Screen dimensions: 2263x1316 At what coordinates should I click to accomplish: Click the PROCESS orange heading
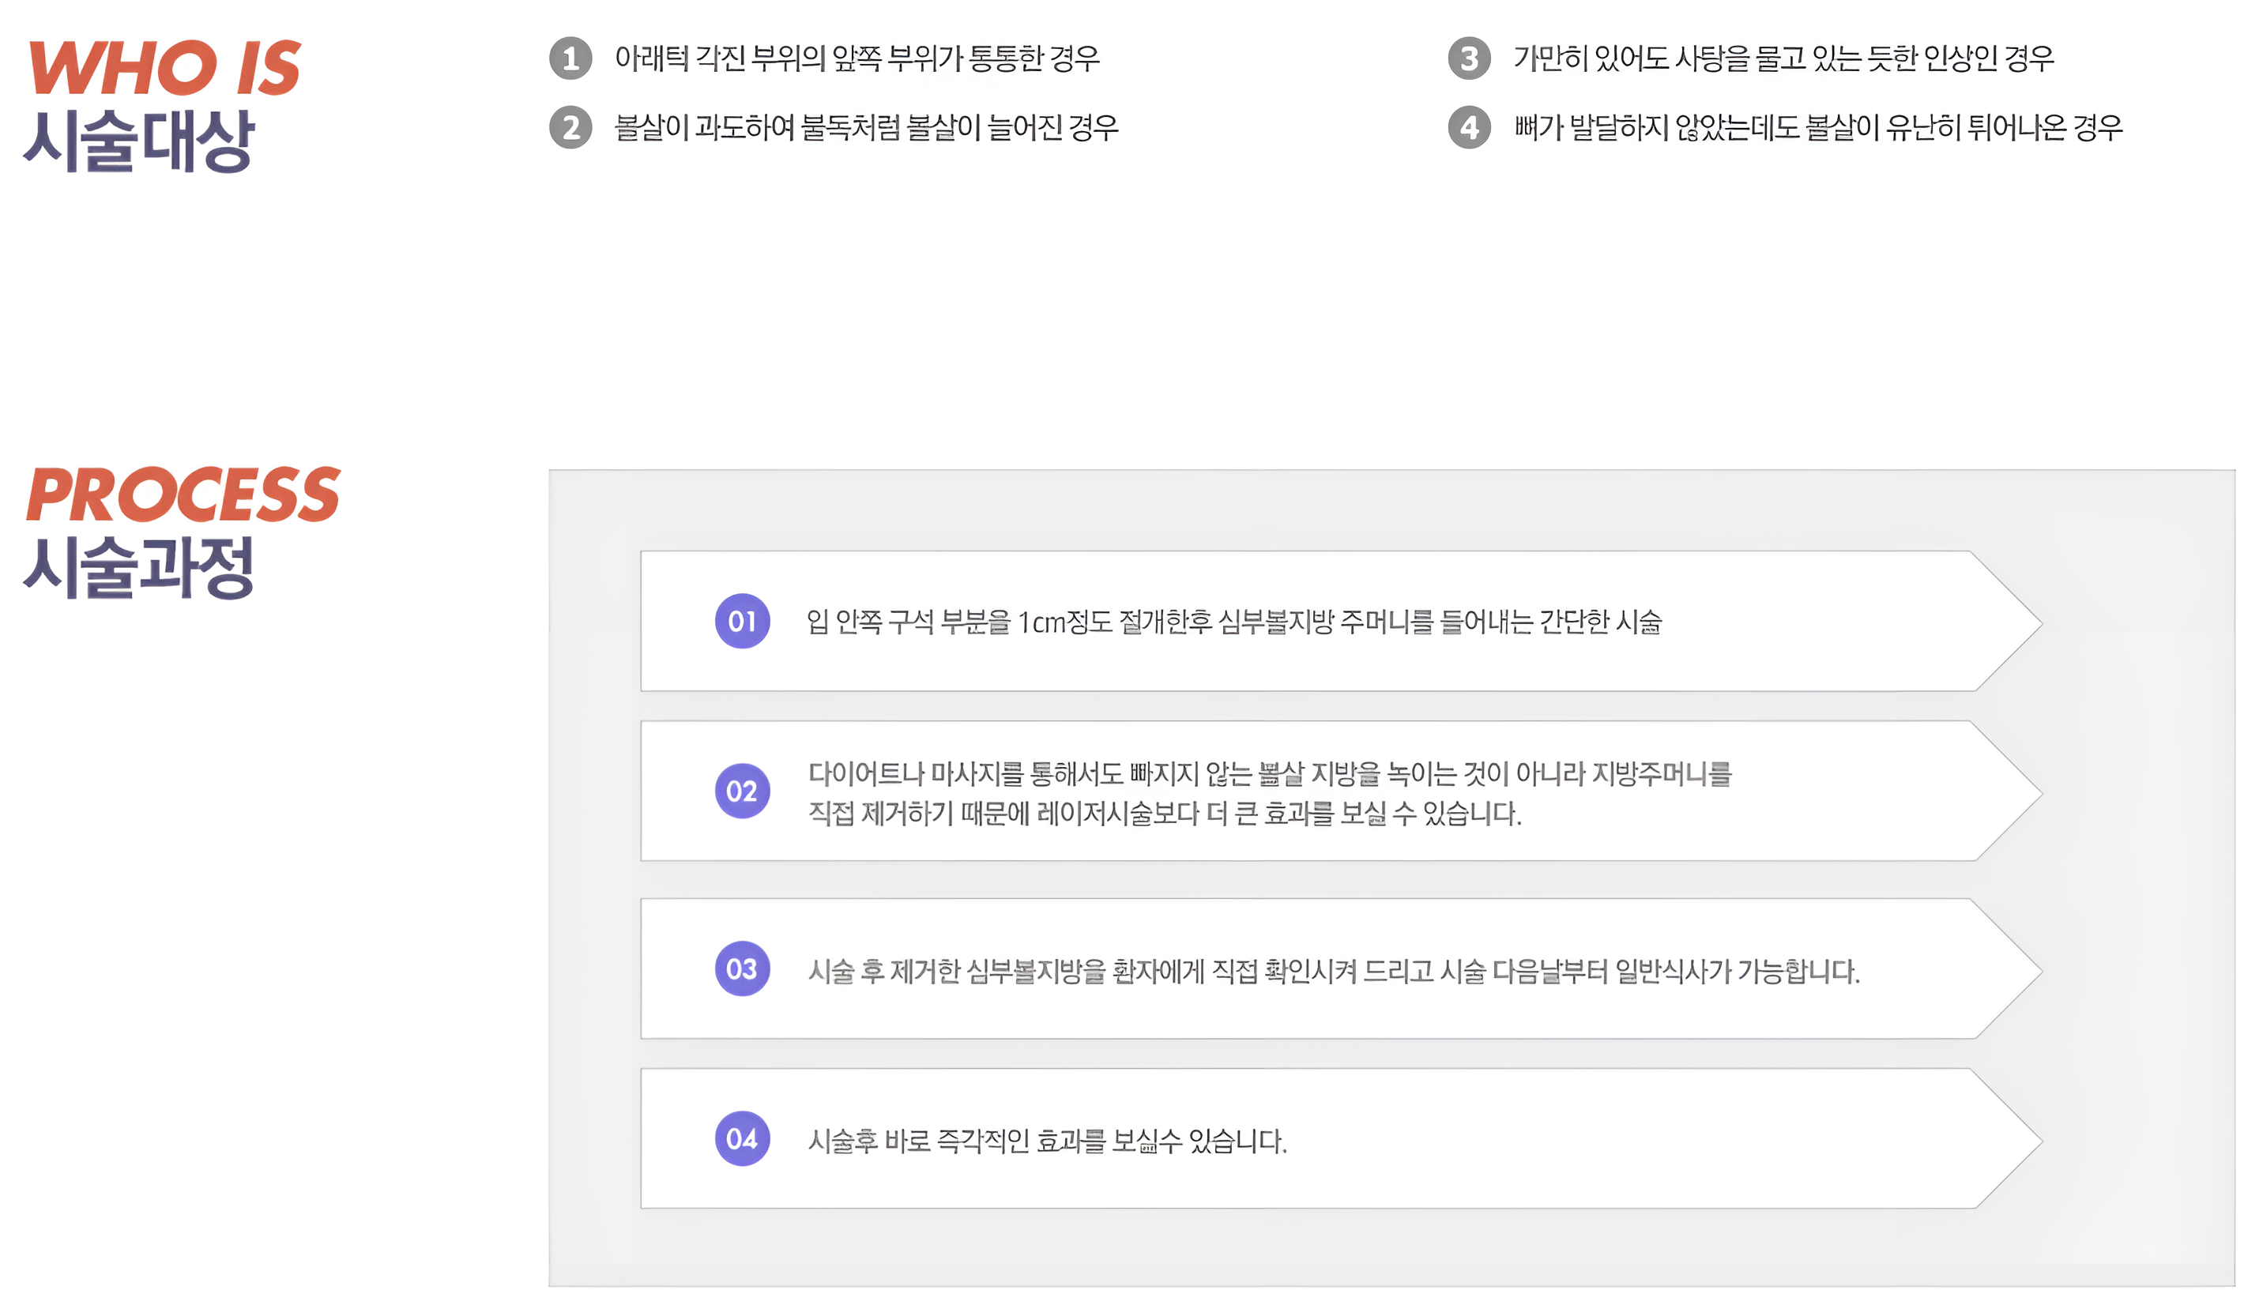(183, 494)
